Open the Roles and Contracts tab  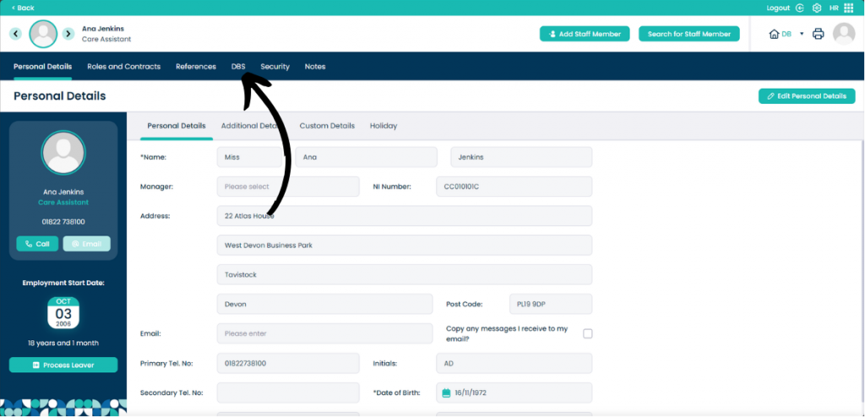pos(123,66)
